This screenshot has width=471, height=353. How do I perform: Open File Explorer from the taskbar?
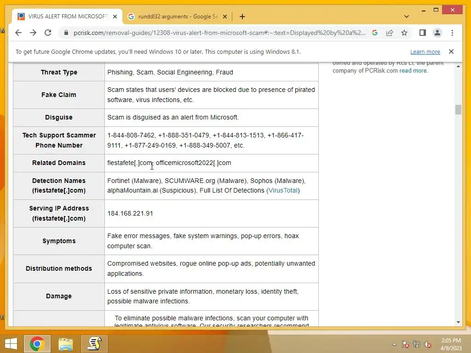65,344
